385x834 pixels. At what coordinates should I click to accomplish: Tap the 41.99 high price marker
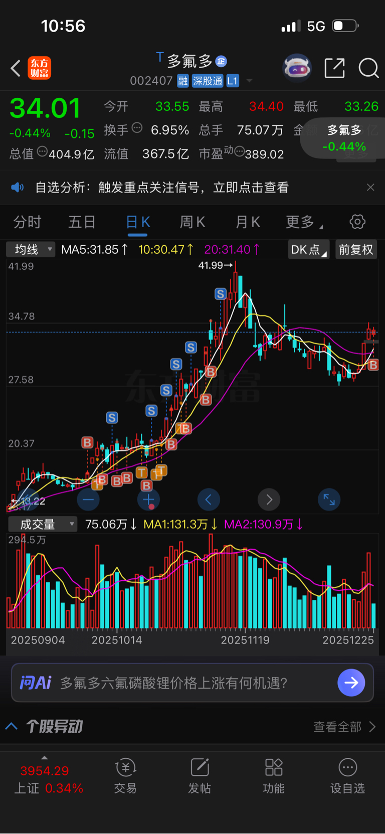216,265
